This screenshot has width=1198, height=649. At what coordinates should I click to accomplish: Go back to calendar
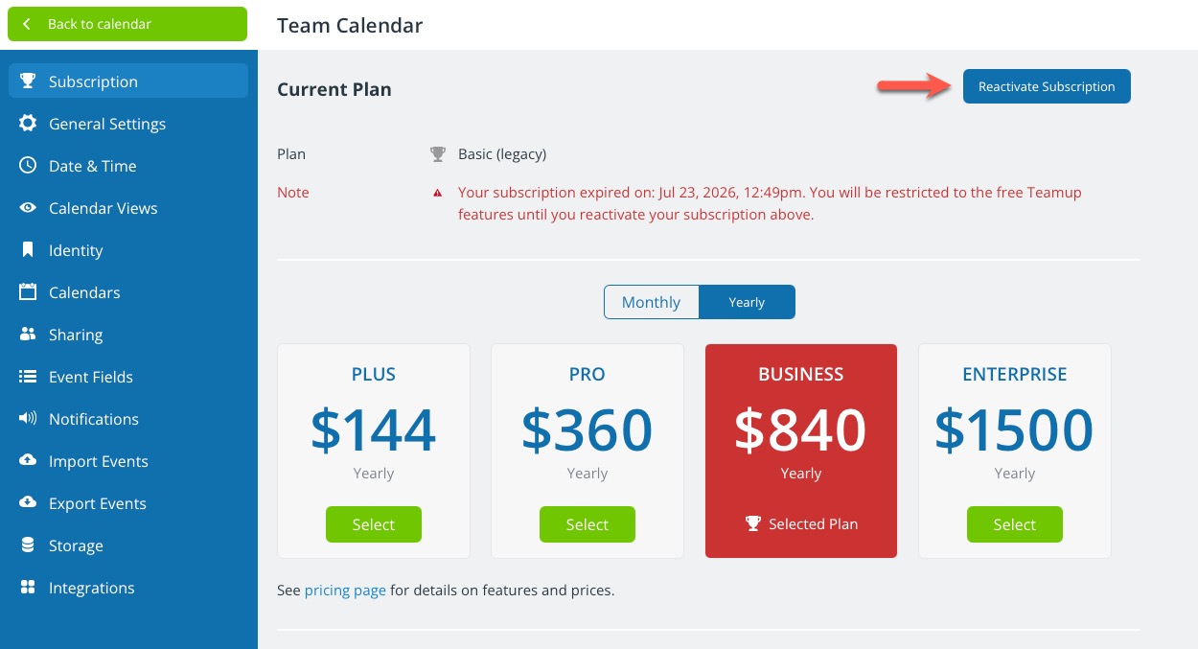[x=127, y=24]
